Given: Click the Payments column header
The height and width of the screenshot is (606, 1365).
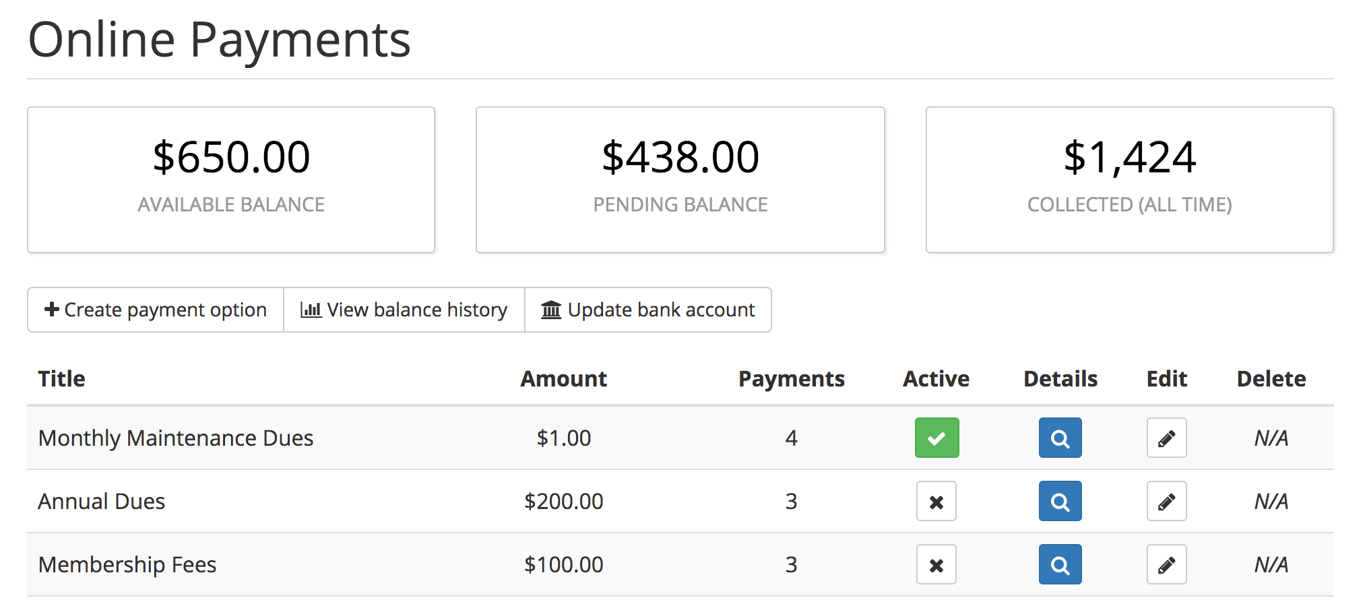Looking at the screenshot, I should (x=791, y=379).
